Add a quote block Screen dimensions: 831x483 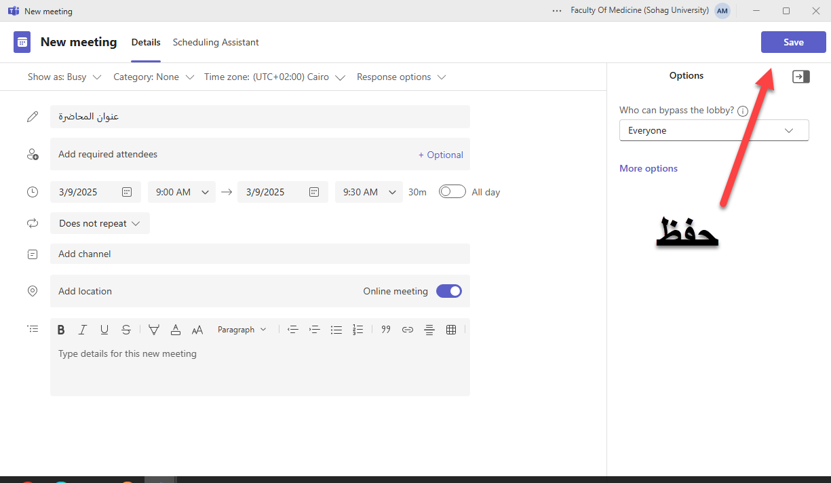point(386,330)
